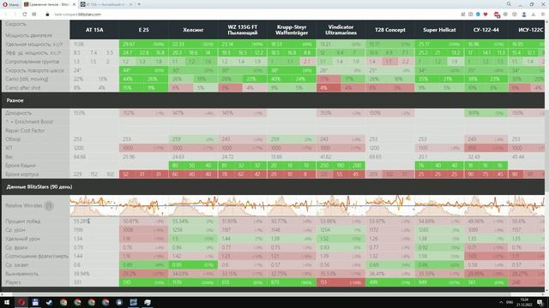Screen dimensions: 549x308
Task: Open the easy setup sidebar icon
Action: coord(542,15)
